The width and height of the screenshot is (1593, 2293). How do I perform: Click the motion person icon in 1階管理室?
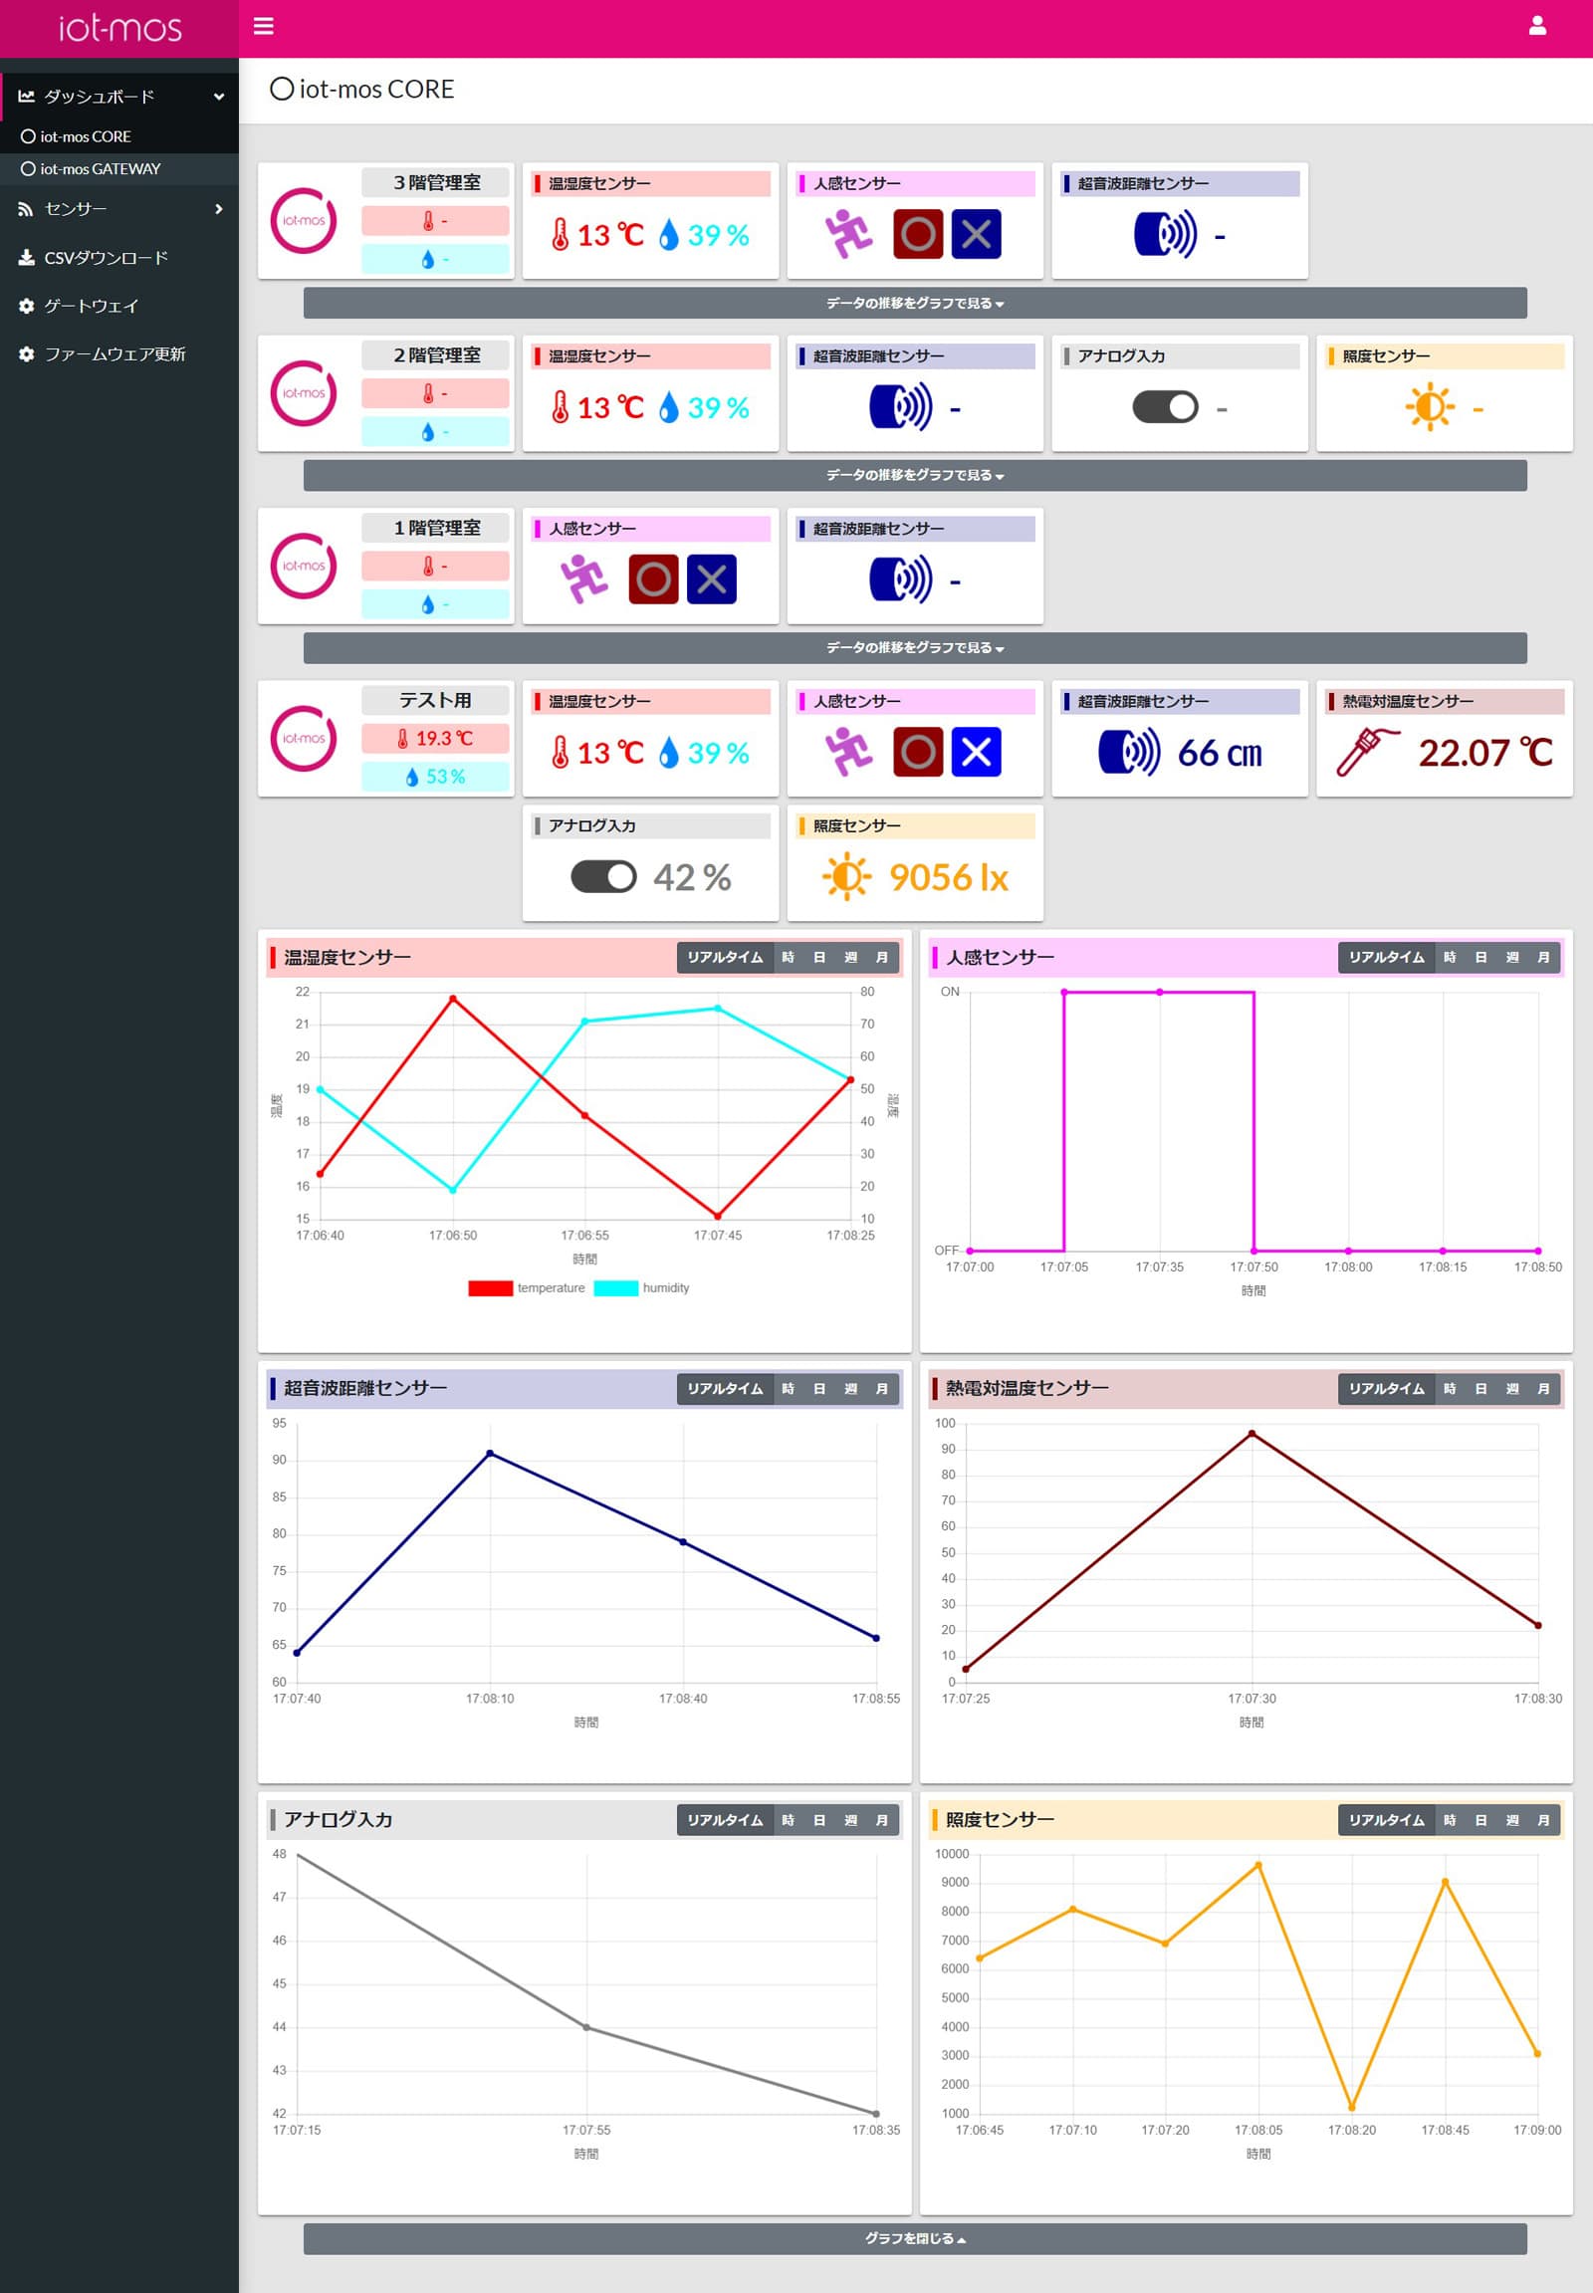coord(583,579)
